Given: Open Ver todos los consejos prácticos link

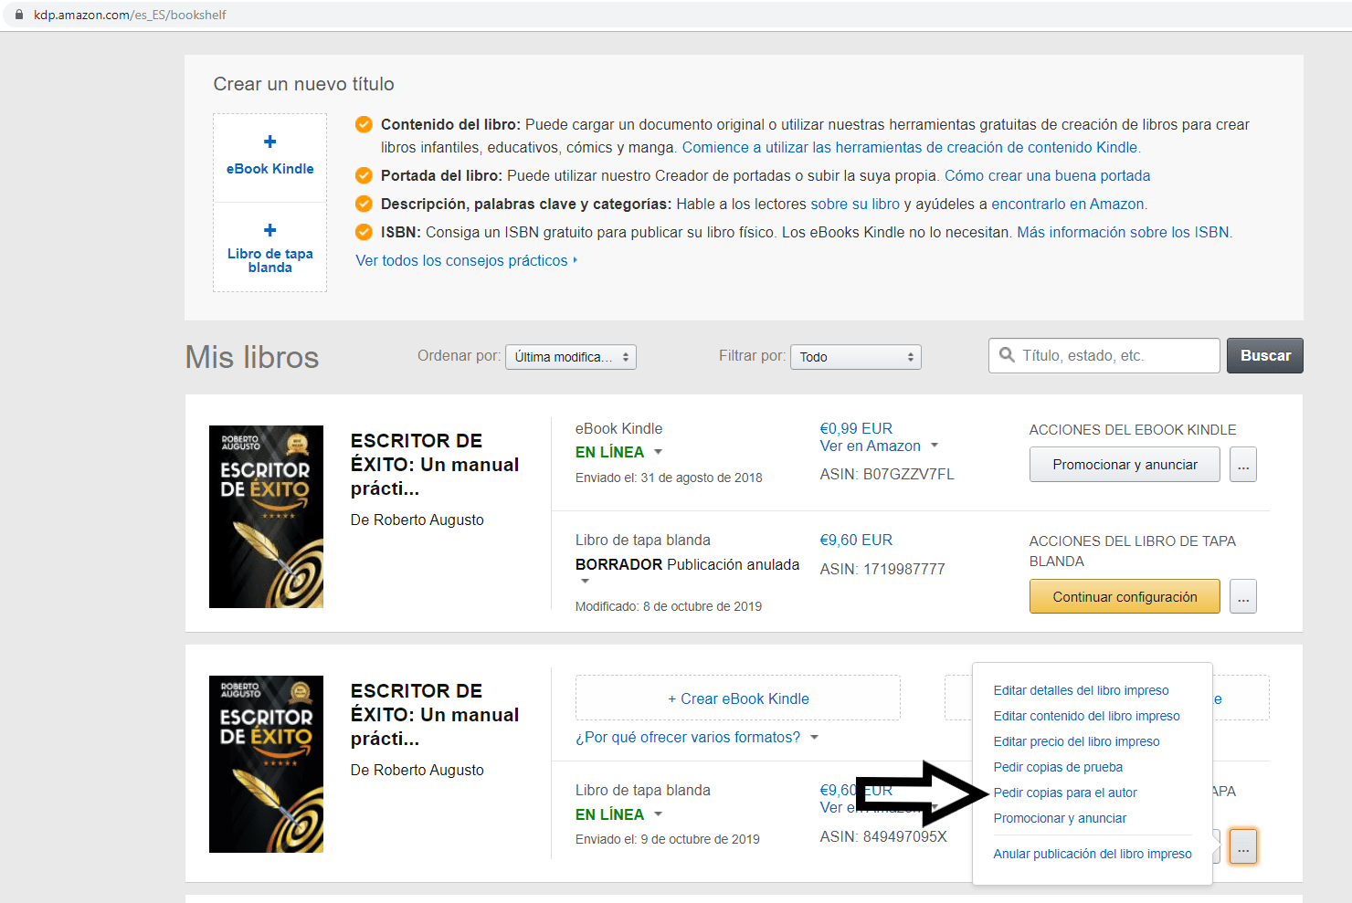Looking at the screenshot, I should (466, 260).
